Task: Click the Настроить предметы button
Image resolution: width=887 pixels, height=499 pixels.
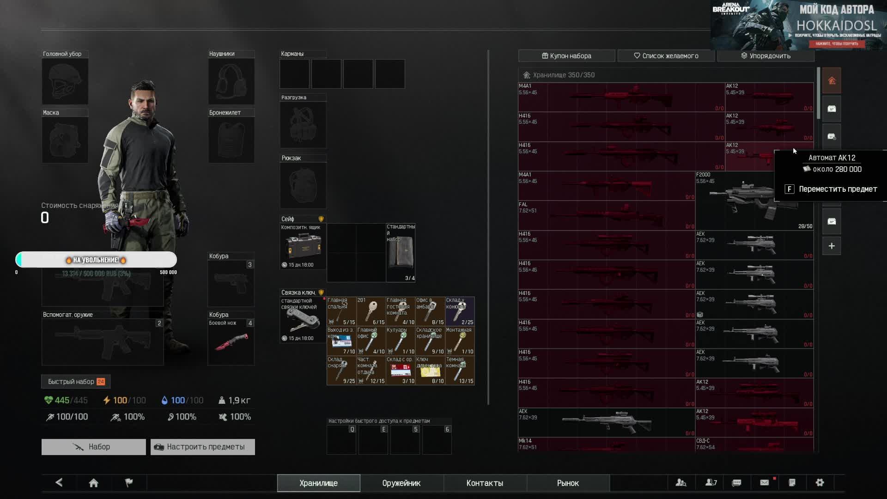Action: point(202,447)
